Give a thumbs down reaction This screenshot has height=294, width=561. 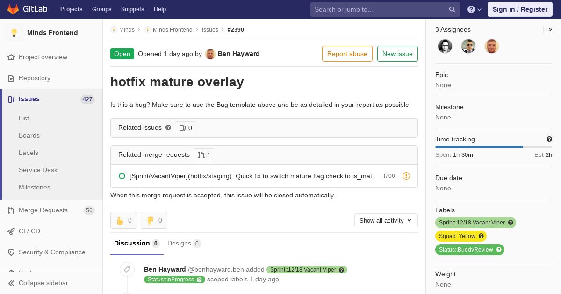tap(154, 220)
